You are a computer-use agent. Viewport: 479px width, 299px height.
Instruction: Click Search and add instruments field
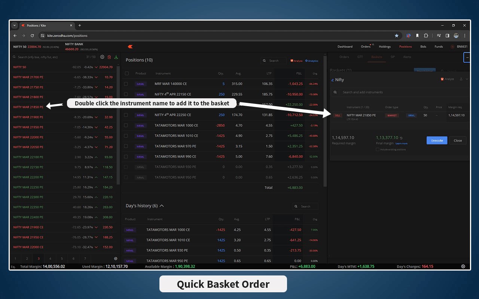[x=399, y=92]
